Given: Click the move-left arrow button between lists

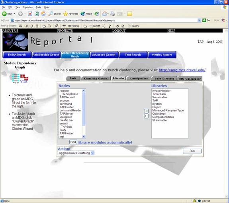Looking at the screenshot, I should [x=146, y=116].
